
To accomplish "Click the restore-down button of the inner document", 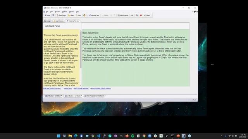I will (x=195, y=12).
